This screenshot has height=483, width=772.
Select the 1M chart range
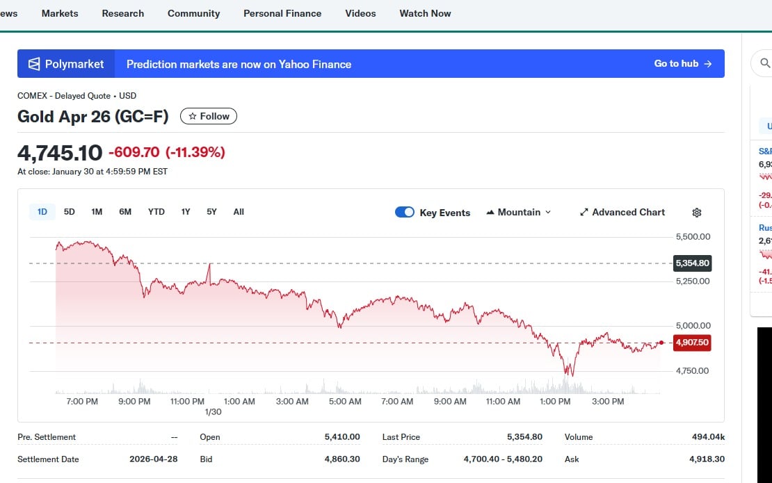tap(97, 212)
